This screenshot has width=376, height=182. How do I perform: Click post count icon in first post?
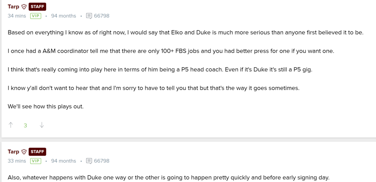click(x=89, y=16)
